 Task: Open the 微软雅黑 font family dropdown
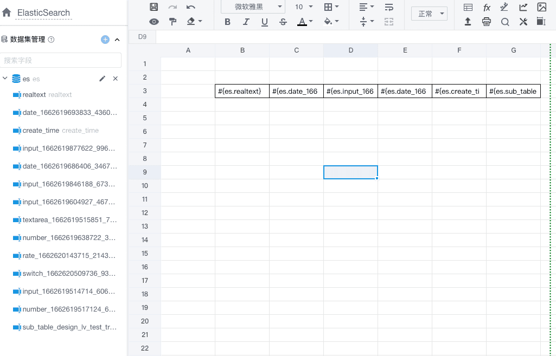(253, 7)
